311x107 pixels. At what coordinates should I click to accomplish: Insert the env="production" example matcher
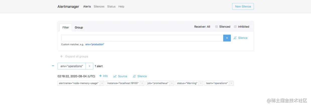pyautogui.click(x=95, y=44)
